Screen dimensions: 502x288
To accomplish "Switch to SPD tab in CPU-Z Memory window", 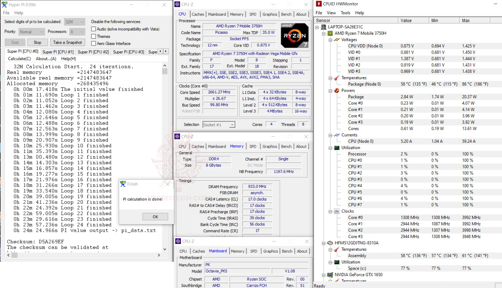I will pyautogui.click(x=253, y=146).
